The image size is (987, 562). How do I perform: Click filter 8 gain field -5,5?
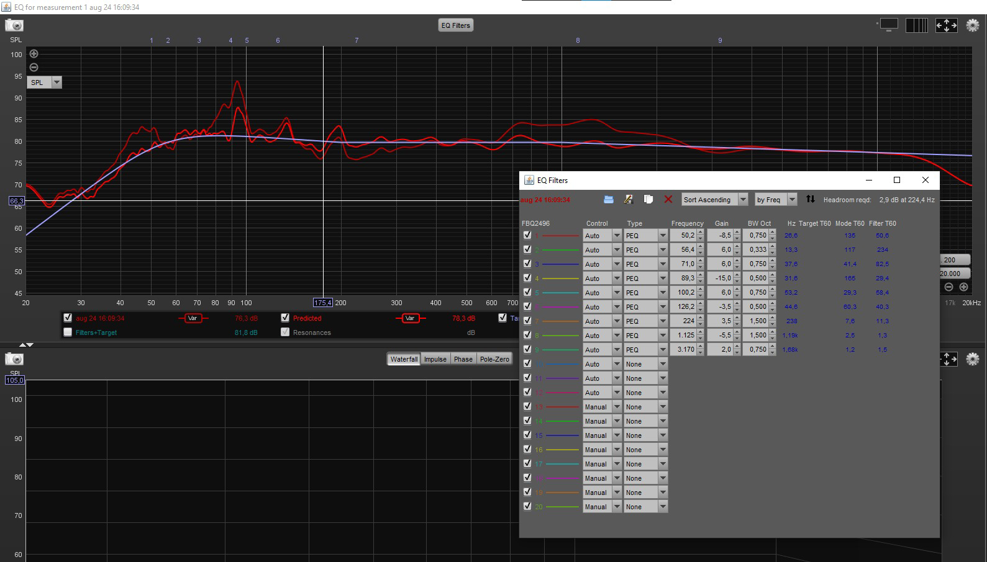tap(720, 336)
